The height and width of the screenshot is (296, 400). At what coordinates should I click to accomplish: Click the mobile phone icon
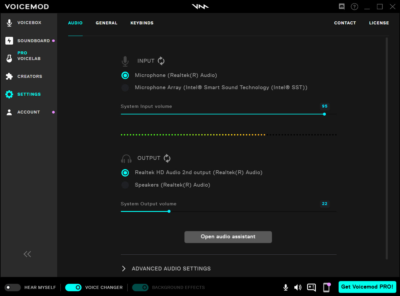pyautogui.click(x=326, y=287)
